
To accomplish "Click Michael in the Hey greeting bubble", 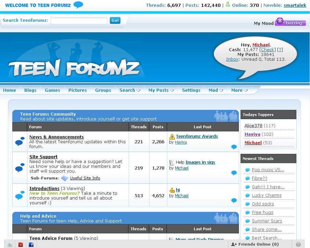I will point(261,45).
